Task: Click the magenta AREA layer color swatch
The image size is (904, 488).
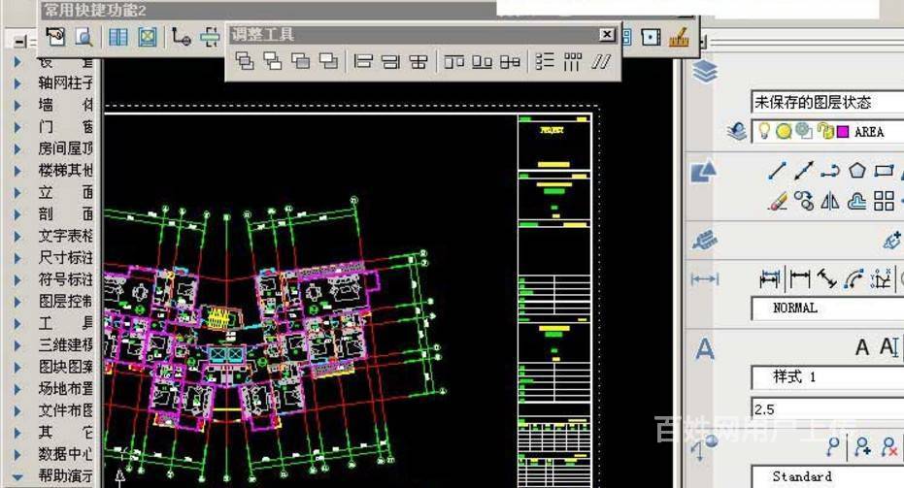Action: pyautogui.click(x=842, y=131)
